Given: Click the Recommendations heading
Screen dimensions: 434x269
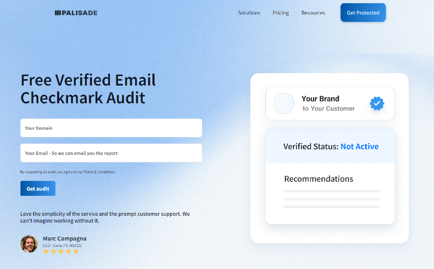Looking at the screenshot, I should coord(319,179).
